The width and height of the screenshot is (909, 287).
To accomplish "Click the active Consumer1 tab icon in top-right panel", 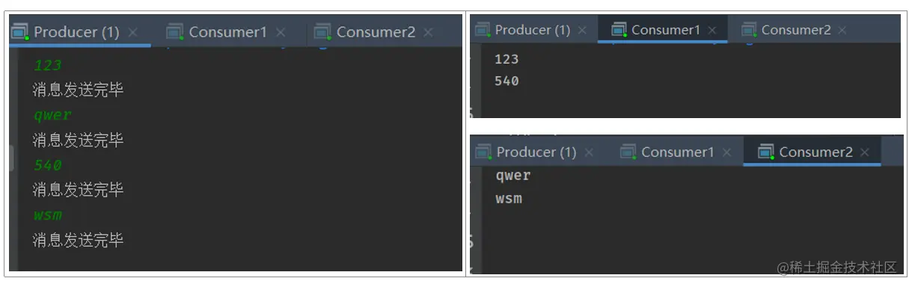I will pos(619,30).
